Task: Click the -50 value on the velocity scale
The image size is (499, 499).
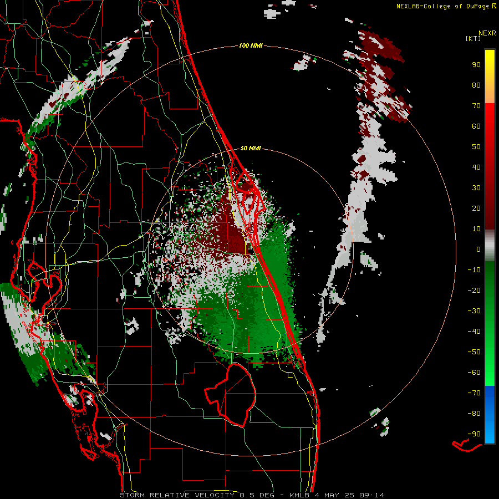Action: (474, 352)
